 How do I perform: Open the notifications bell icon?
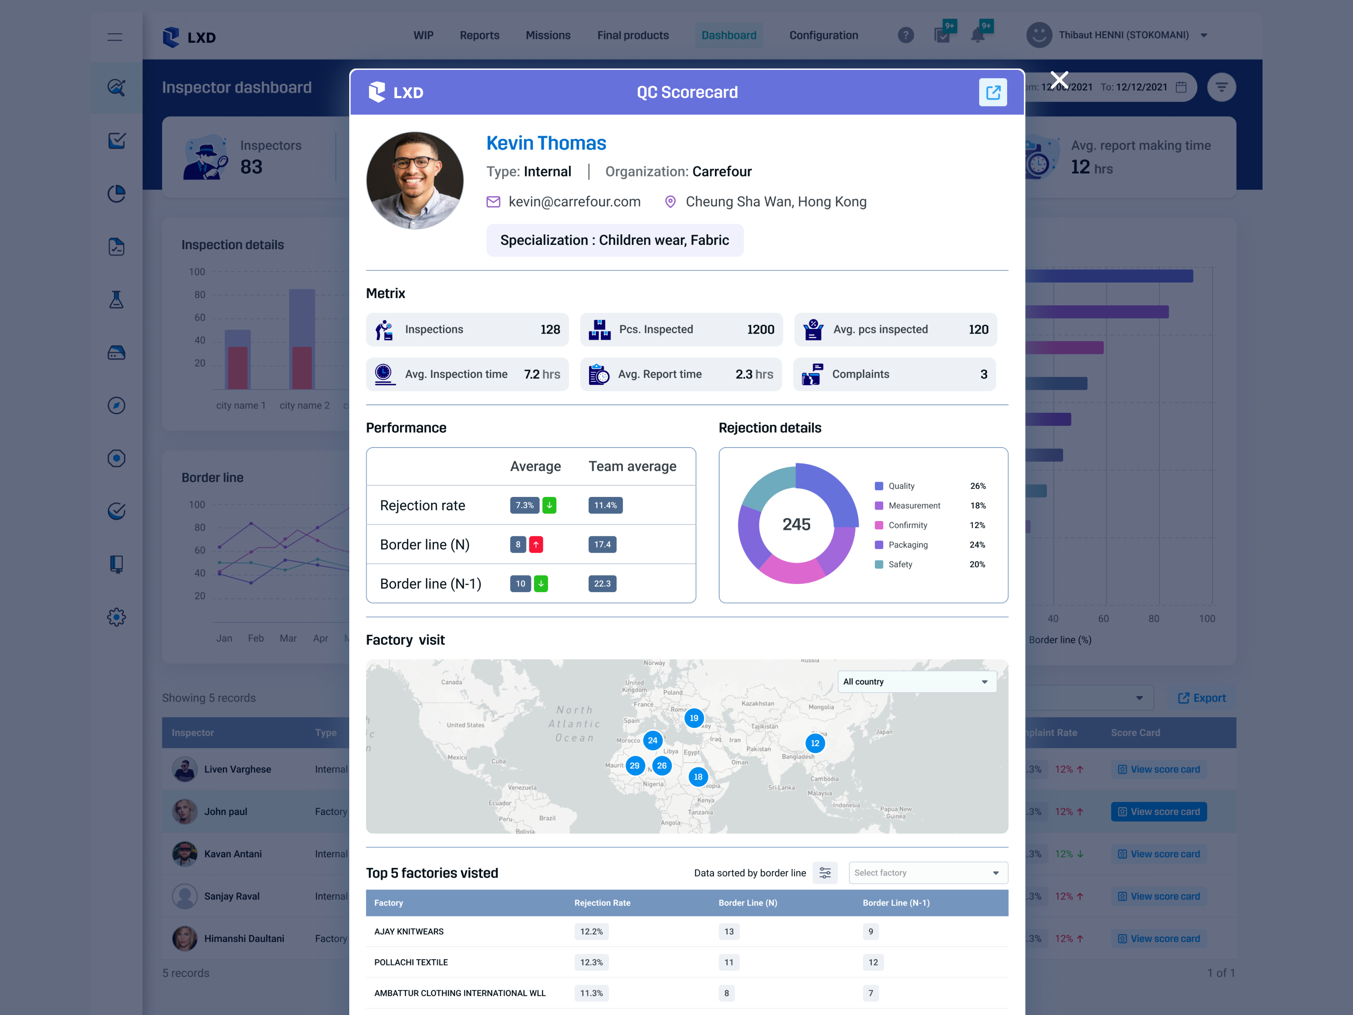(x=978, y=35)
